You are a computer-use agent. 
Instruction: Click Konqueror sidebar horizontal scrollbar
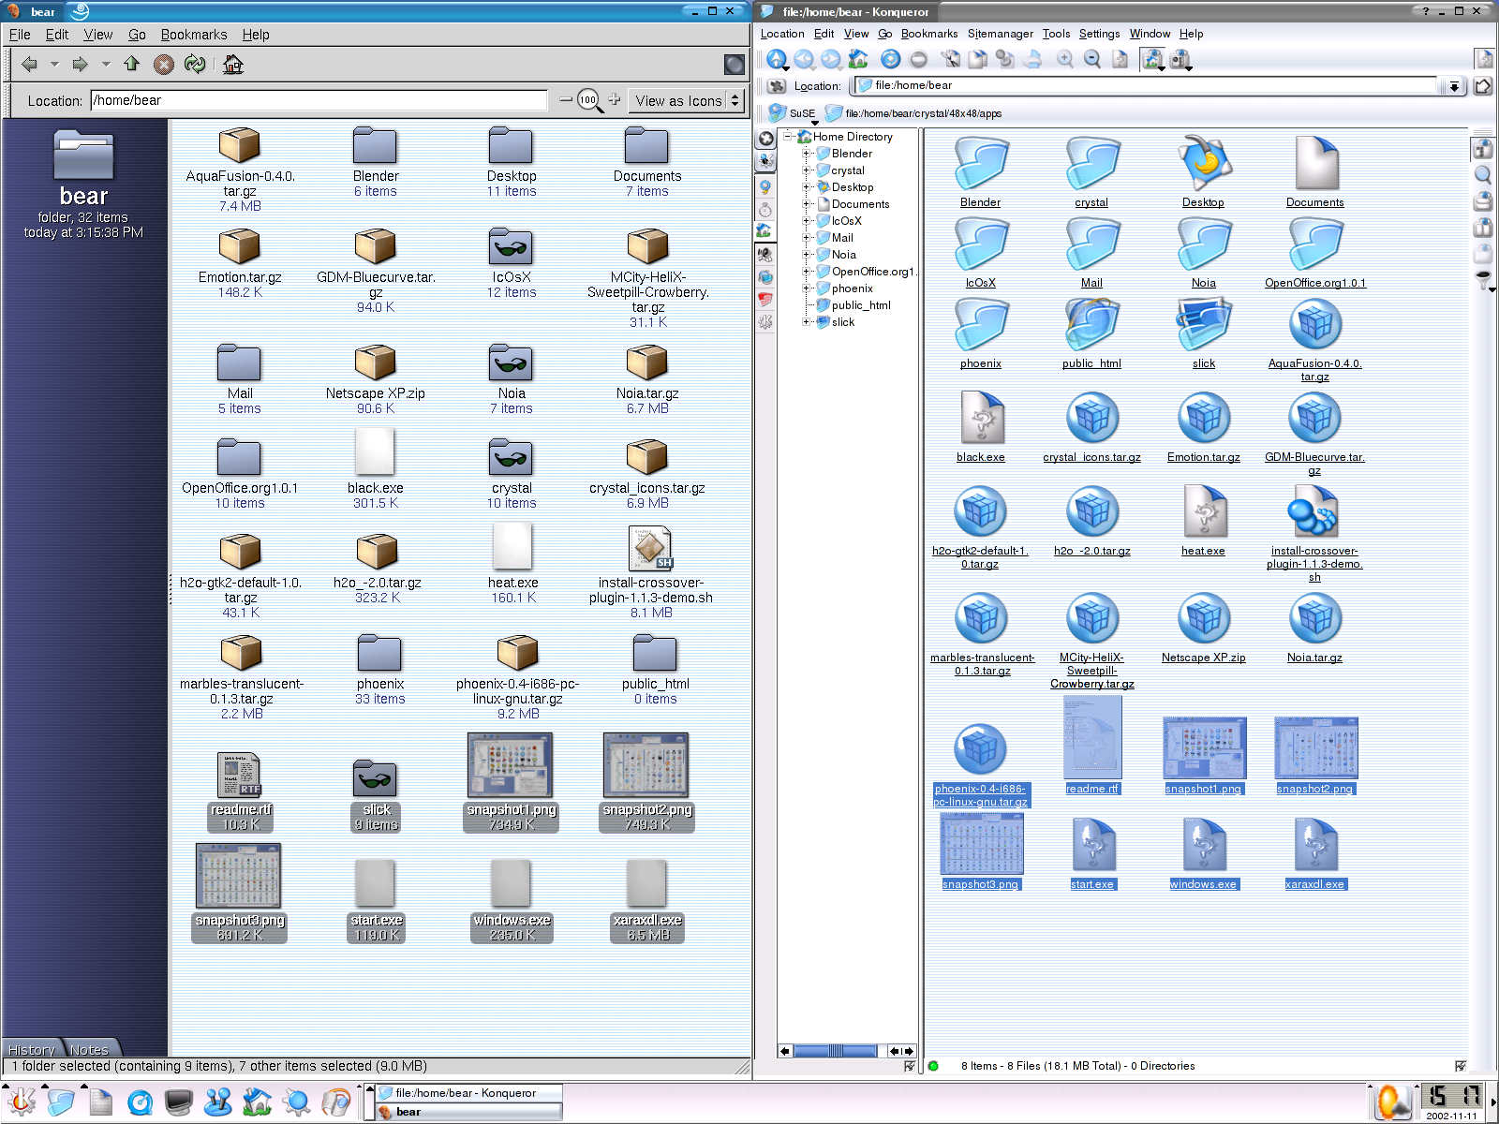pyautogui.click(x=834, y=1051)
